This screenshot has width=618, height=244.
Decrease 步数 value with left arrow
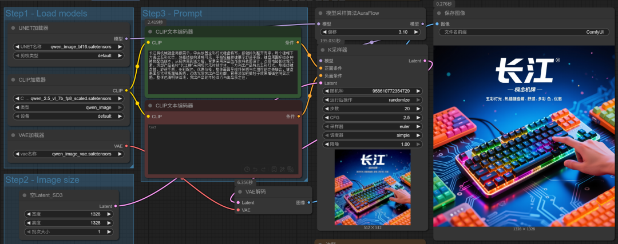326,109
